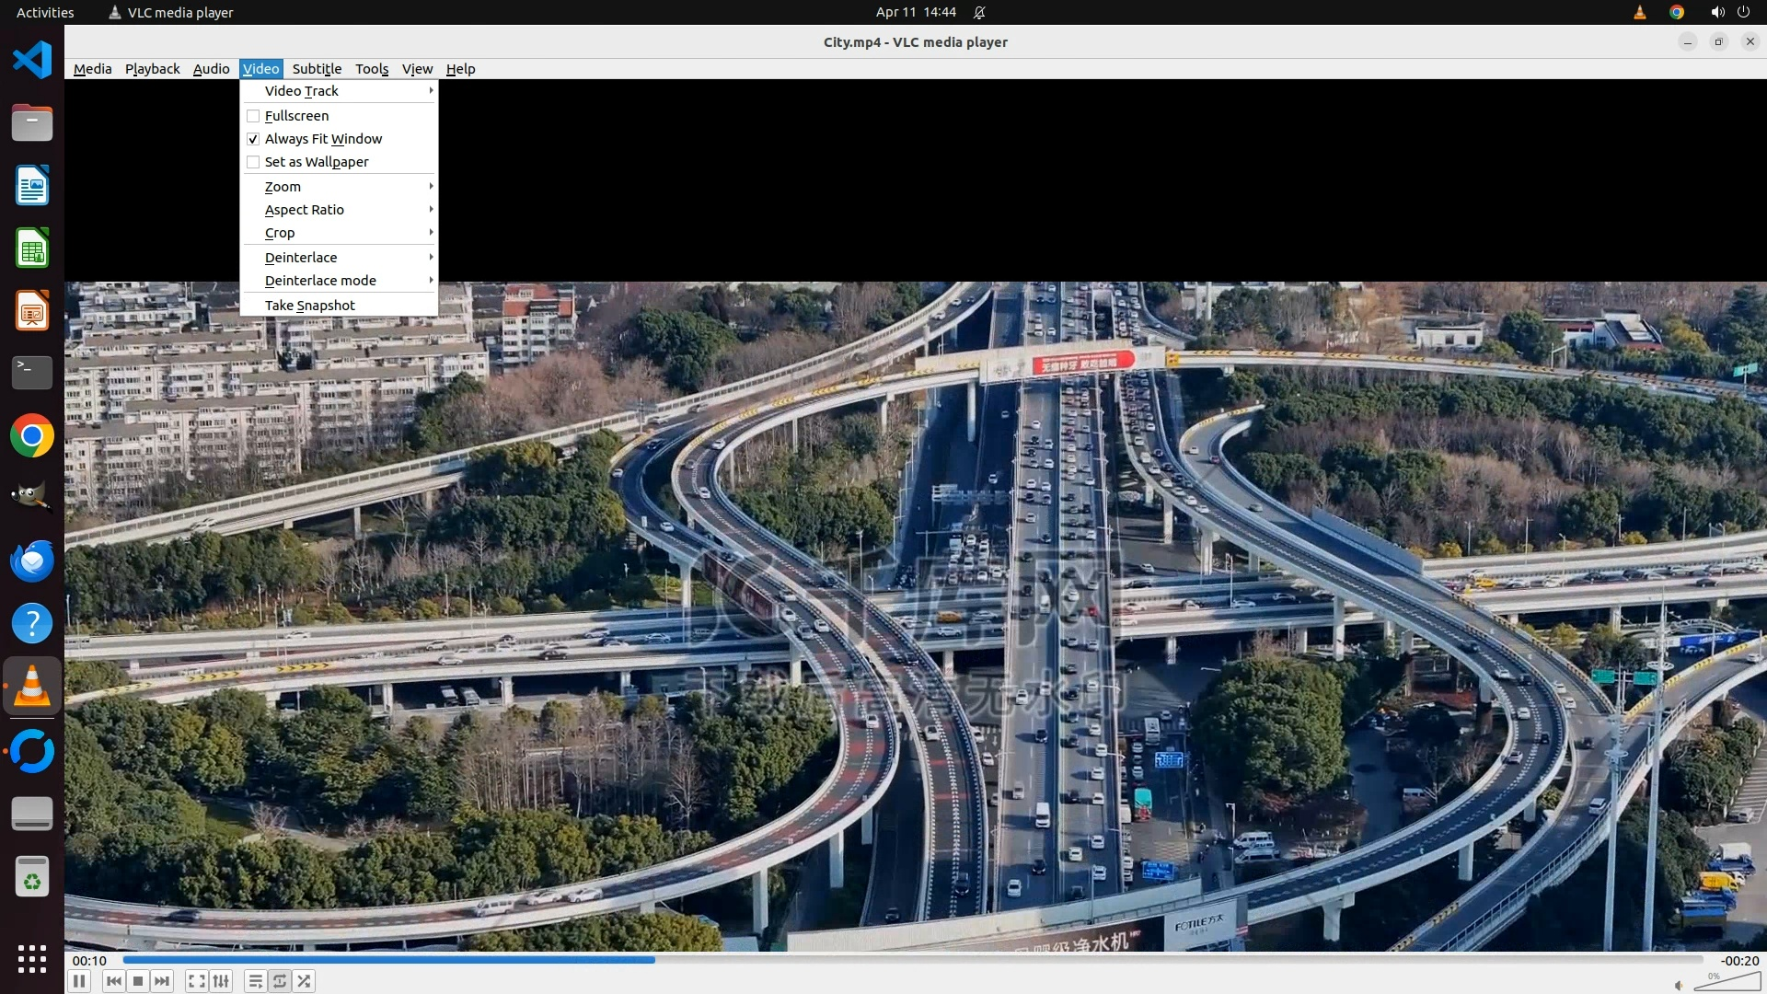Check the Fullscreen checkbox in the Video menu
This screenshot has height=994, width=1767.
pos(253,116)
